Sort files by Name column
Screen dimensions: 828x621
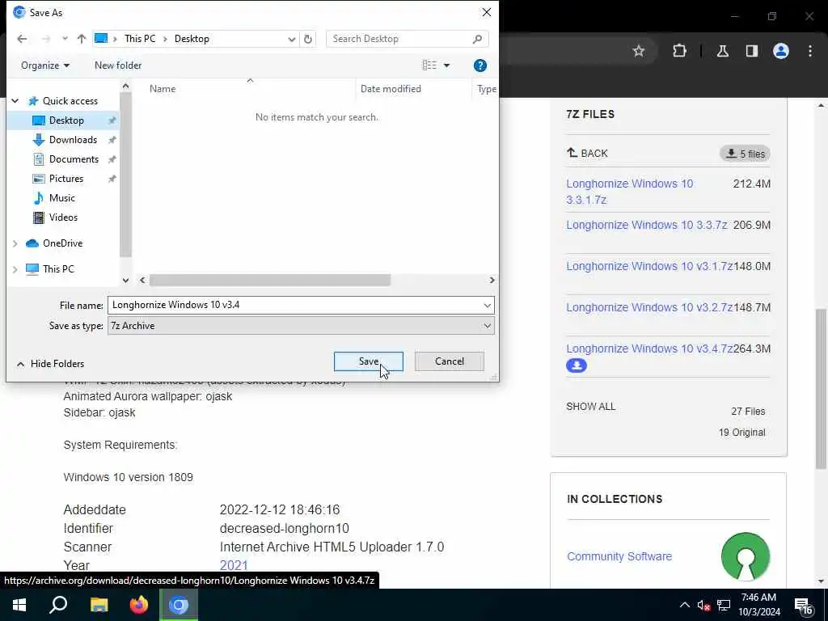tap(162, 89)
